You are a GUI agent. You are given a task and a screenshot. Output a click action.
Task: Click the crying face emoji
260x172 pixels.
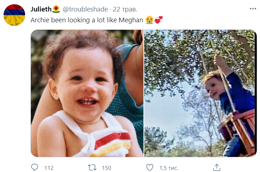(x=150, y=20)
